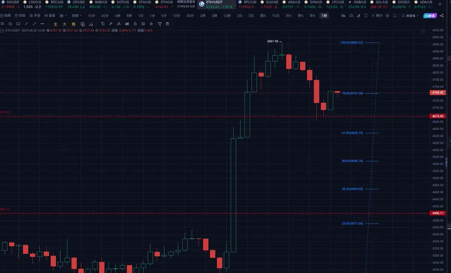Click the sync refresh icon after 筹

click(x=83, y=24)
